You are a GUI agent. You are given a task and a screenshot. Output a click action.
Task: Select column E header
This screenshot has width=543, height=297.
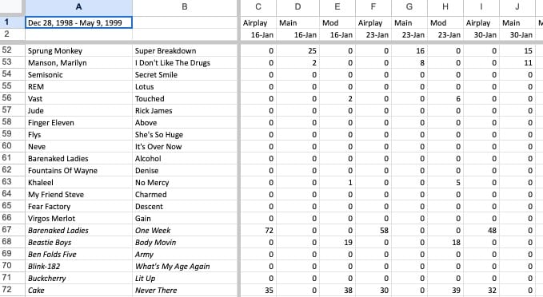click(337, 7)
